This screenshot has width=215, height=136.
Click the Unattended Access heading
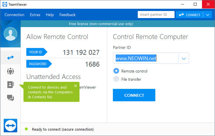pyautogui.click(x=53, y=77)
